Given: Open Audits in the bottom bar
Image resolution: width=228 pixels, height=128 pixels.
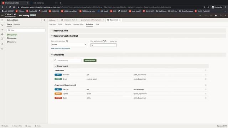Looking at the screenshot, I should 5,126.
